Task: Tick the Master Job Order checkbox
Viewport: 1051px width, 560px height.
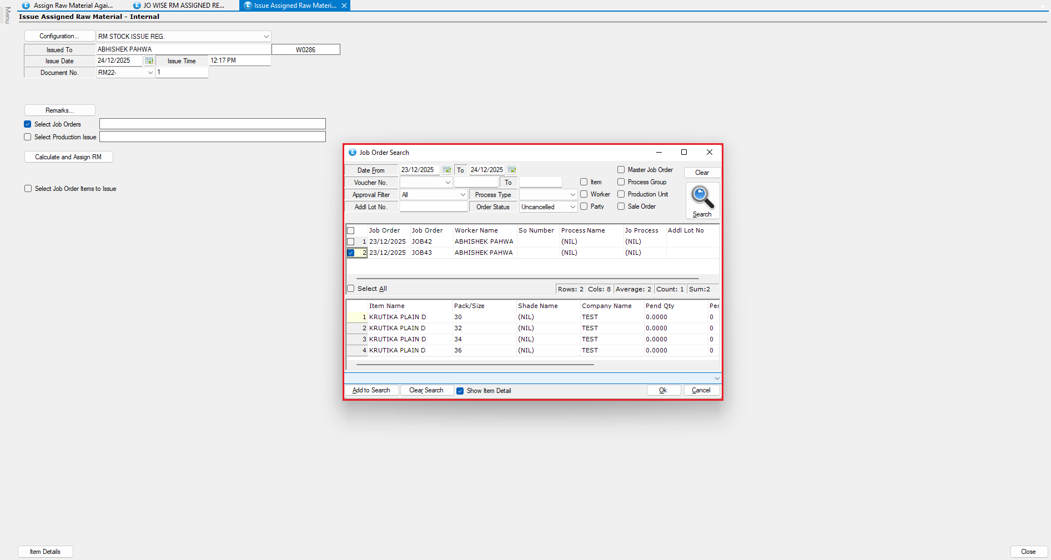Action: (x=621, y=170)
